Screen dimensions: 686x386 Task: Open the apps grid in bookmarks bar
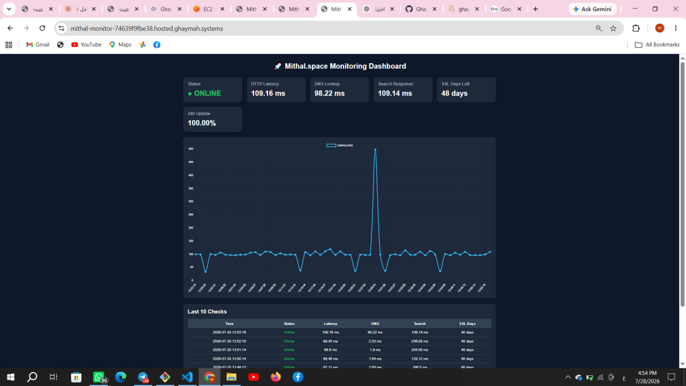(9, 45)
